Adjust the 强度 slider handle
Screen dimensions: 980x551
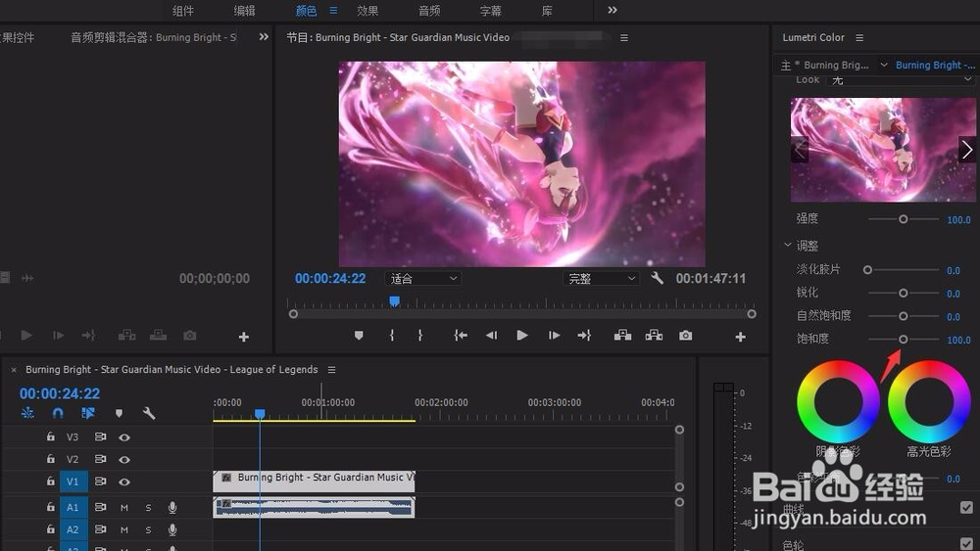904,219
